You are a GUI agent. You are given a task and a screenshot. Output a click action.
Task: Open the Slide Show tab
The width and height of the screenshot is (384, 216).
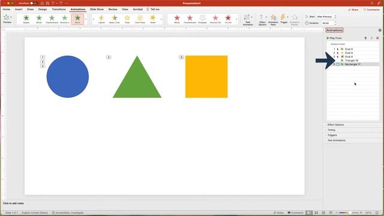(97, 10)
